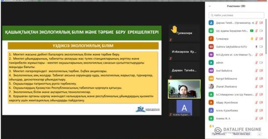Click the camera icon next to Гулжазира
This screenshot has height=139, width=268.
[x=261, y=39]
